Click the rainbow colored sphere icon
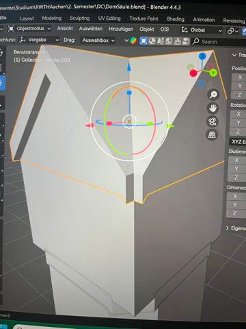This screenshot has height=329, width=246. (x=133, y=41)
